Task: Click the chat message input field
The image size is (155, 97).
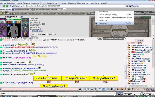Action: (40, 89)
